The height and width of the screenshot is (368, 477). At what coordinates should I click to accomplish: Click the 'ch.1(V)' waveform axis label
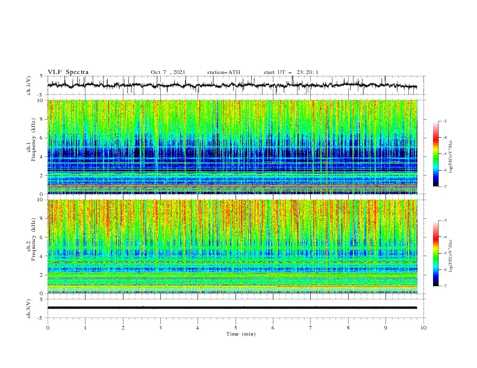29,85
